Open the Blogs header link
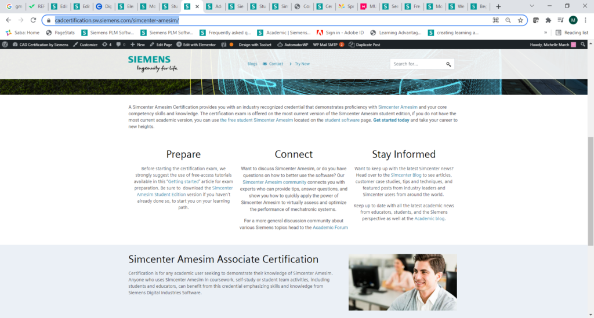The height and width of the screenshot is (318, 594). (252, 64)
